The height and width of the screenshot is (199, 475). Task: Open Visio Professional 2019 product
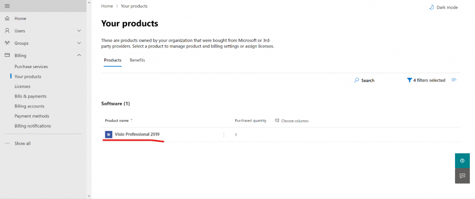click(x=137, y=134)
